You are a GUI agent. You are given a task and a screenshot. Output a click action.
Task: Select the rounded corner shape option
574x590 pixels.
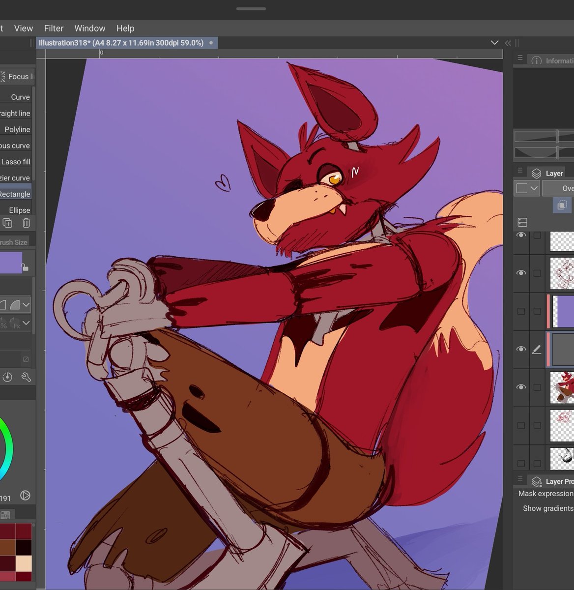tap(15, 305)
